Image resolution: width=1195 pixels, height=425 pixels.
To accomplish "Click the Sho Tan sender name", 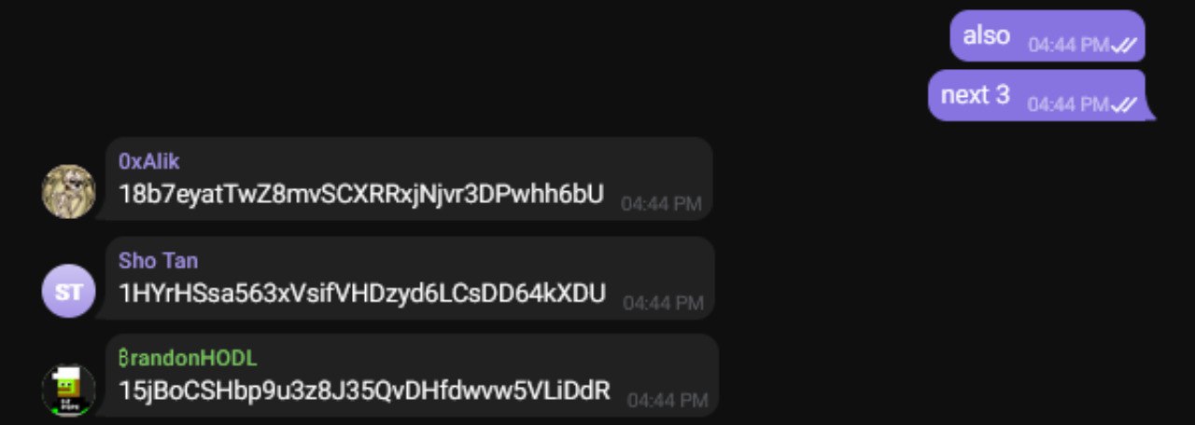I will 158,260.
